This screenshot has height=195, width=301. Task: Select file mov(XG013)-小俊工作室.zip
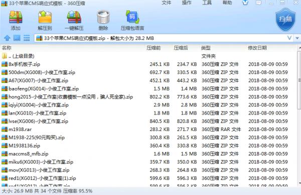pos(149,170)
